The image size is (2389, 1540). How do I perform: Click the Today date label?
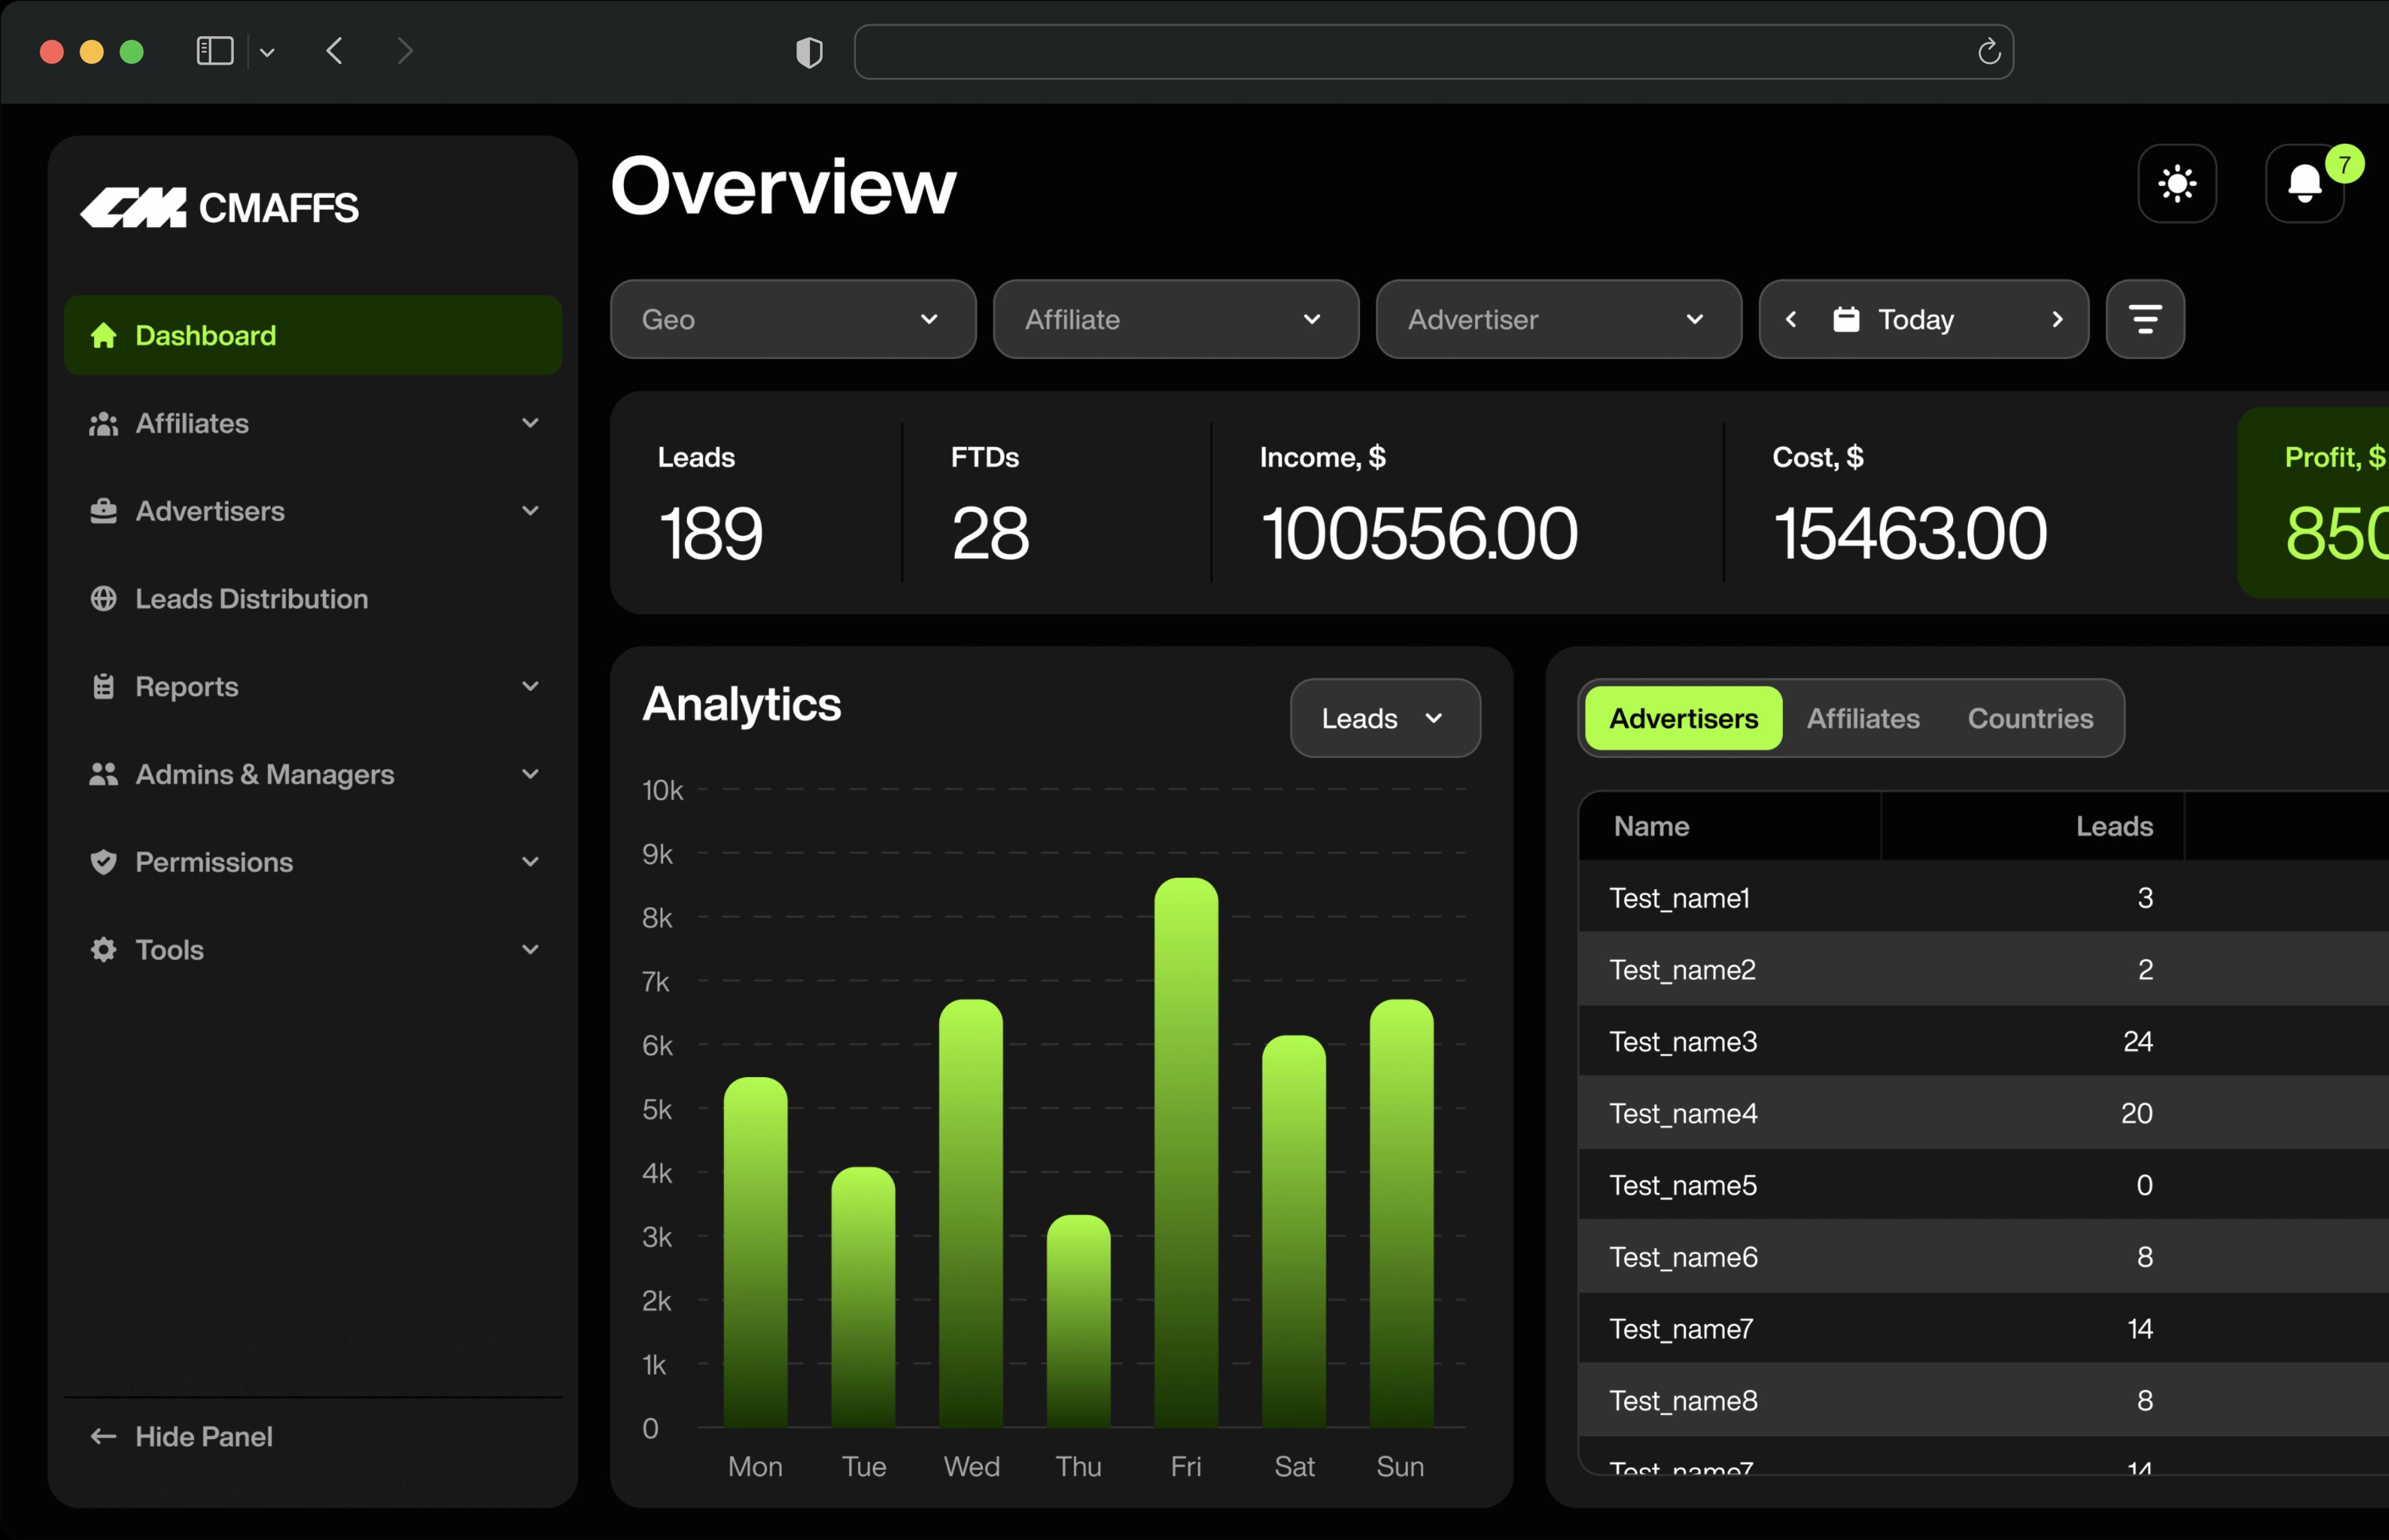coord(1915,319)
